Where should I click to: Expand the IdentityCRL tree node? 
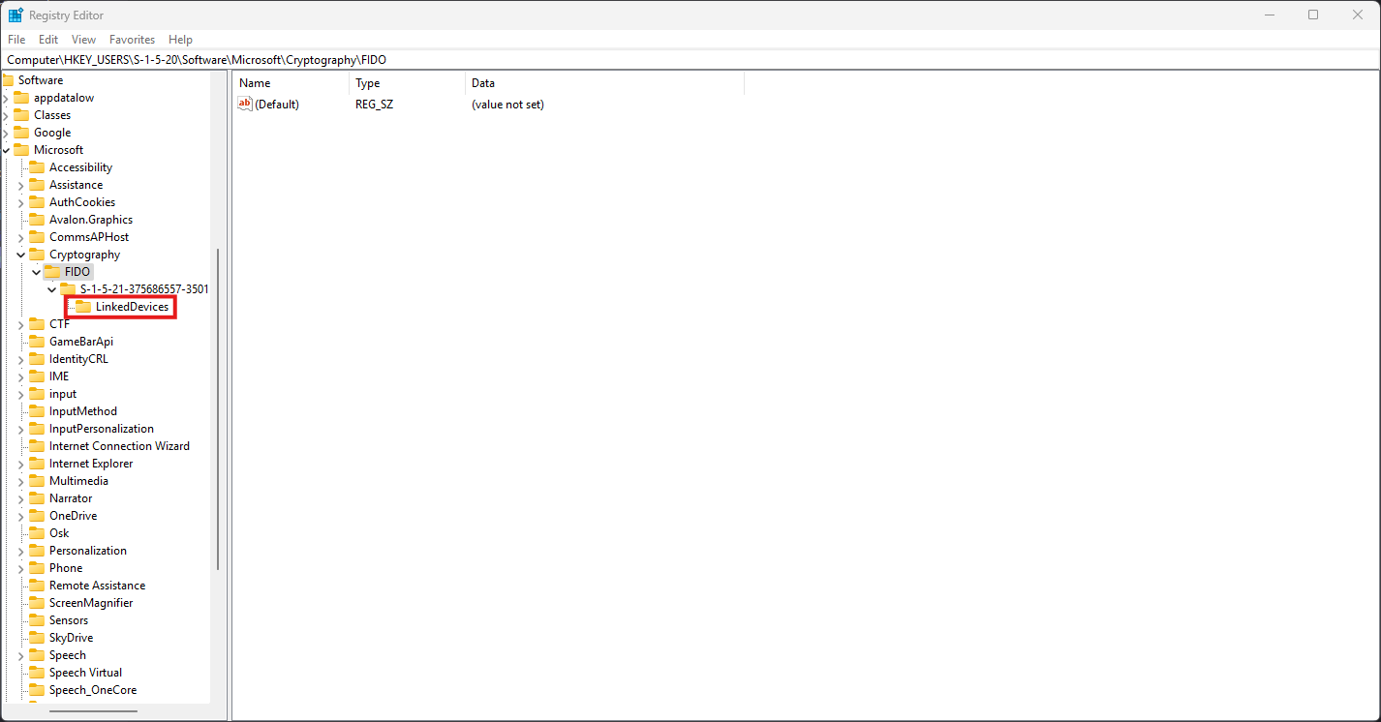click(20, 359)
